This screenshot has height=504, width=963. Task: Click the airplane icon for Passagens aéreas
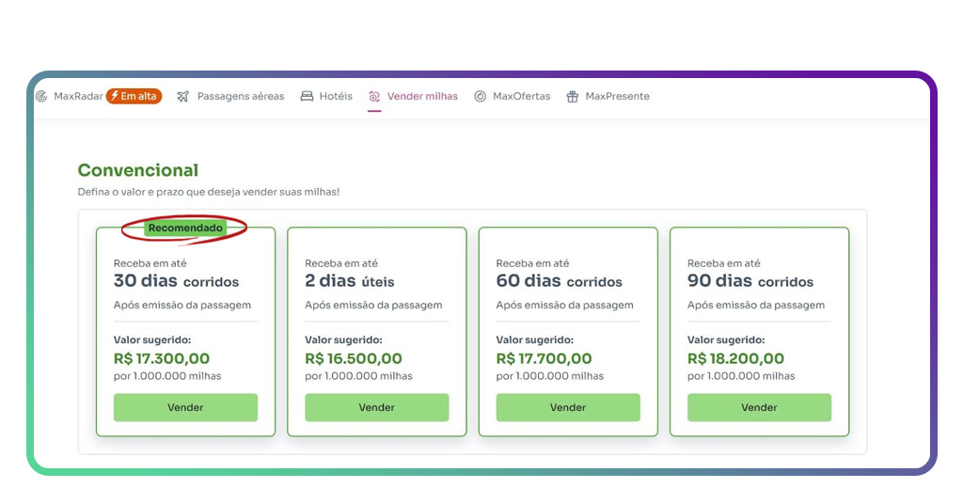click(183, 96)
